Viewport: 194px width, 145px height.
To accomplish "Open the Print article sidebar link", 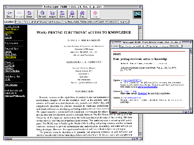I will tap(11, 43).
